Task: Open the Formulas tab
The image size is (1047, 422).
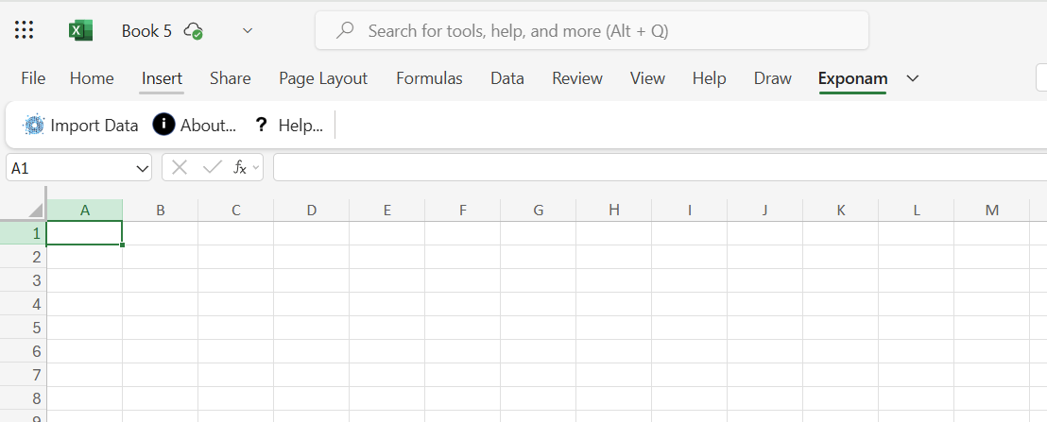Action: 429,78
